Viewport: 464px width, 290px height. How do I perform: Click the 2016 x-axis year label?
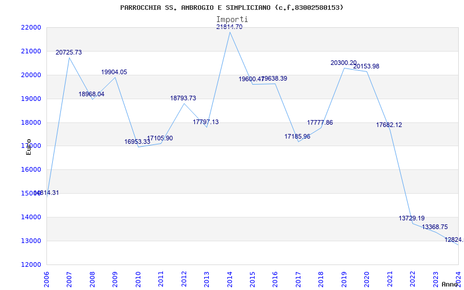(x=275, y=279)
